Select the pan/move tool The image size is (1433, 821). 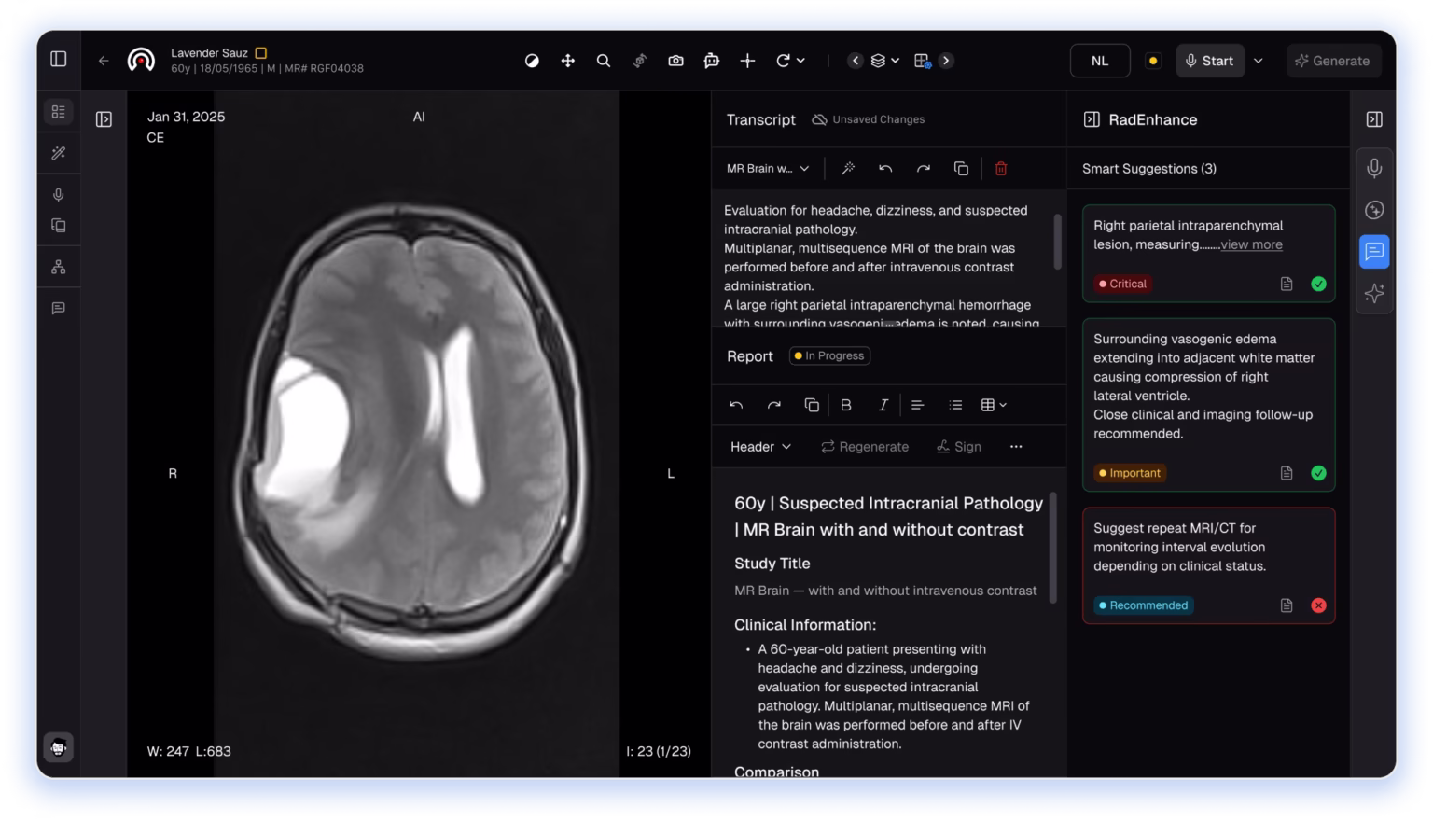(567, 61)
